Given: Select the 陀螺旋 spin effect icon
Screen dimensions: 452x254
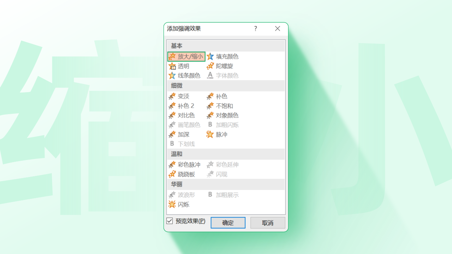Looking at the screenshot, I should tap(210, 66).
